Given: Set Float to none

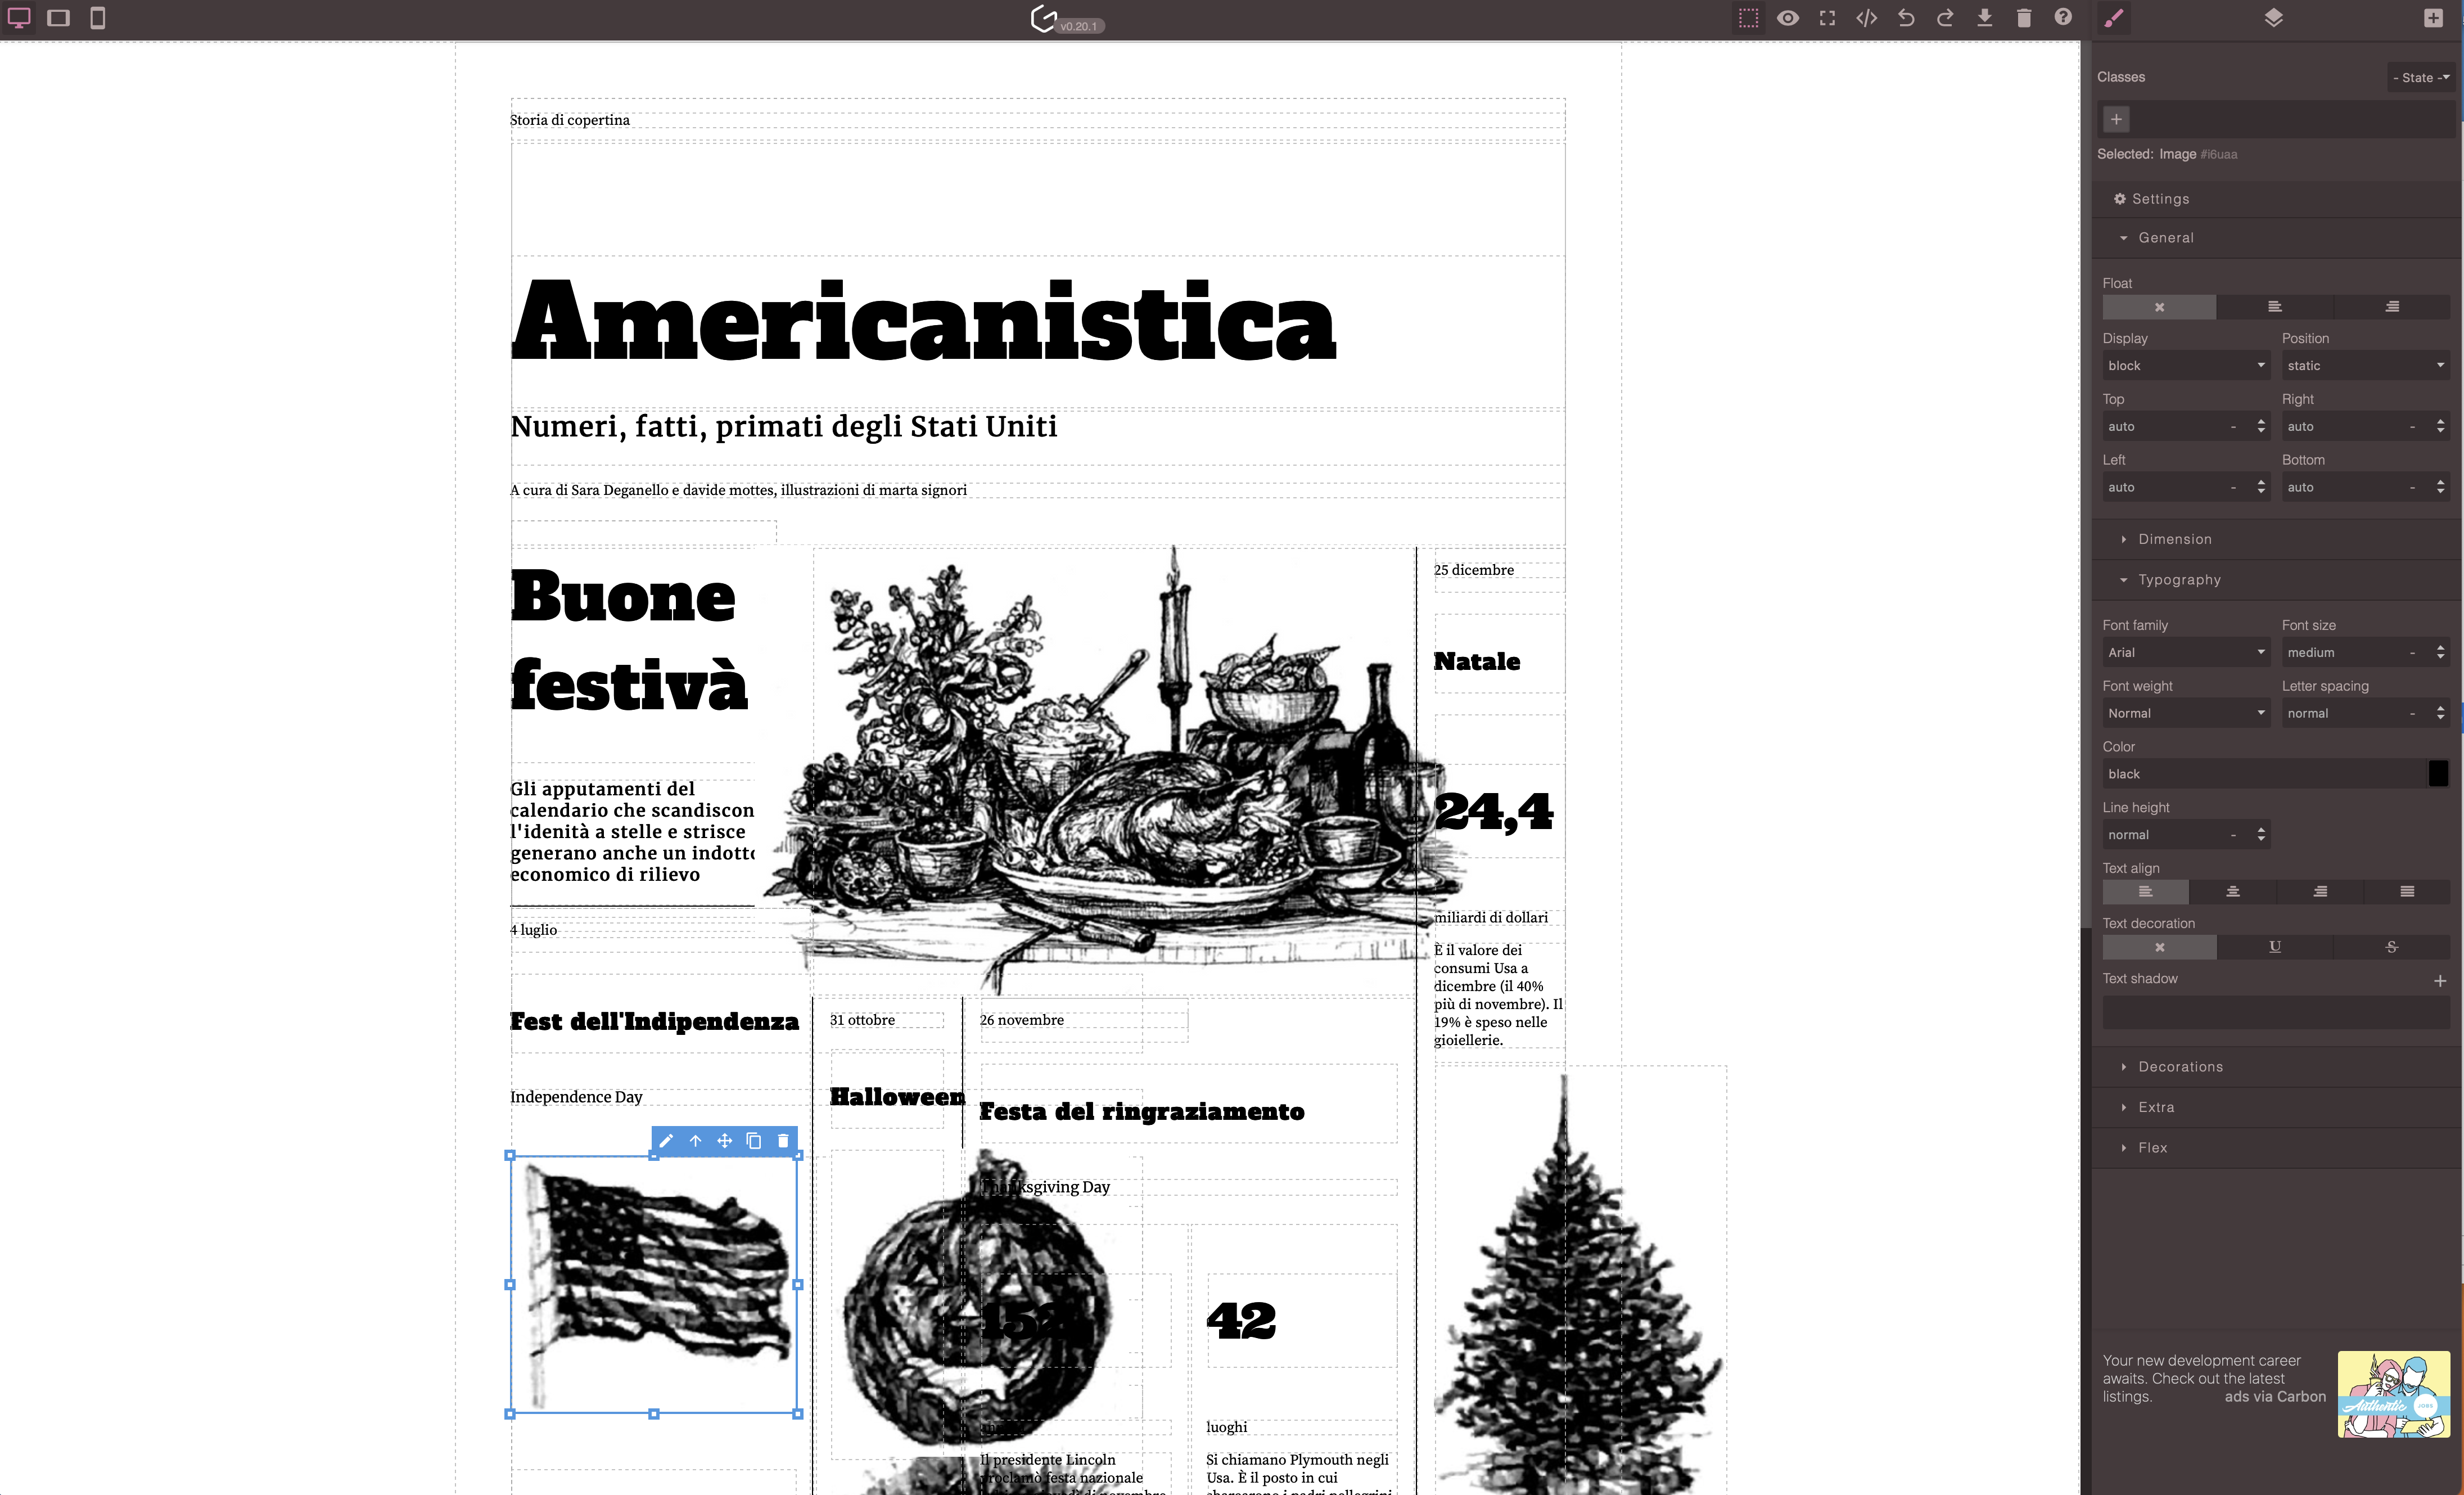Looking at the screenshot, I should point(2159,307).
